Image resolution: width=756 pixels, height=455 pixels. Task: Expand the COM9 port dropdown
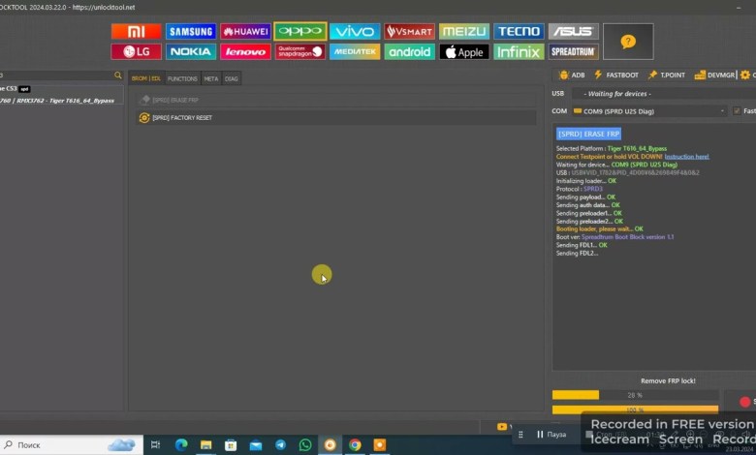[x=722, y=111]
